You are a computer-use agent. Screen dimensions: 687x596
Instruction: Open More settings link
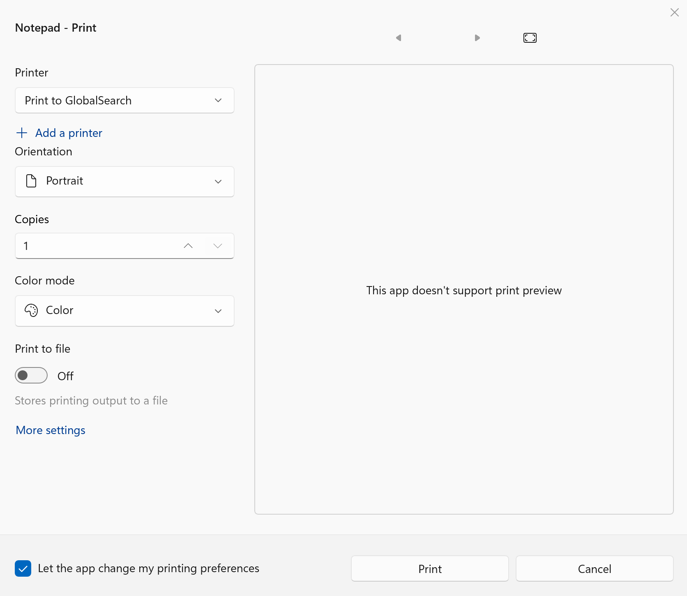coord(51,430)
